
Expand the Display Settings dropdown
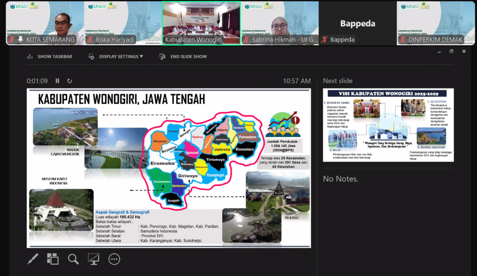[x=116, y=56]
